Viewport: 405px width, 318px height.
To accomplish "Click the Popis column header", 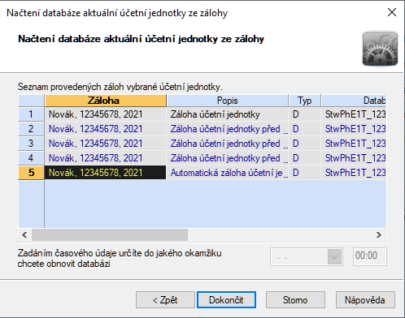I will click(228, 101).
